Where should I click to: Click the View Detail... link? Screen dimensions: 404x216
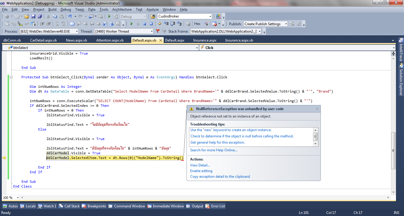(x=200, y=165)
